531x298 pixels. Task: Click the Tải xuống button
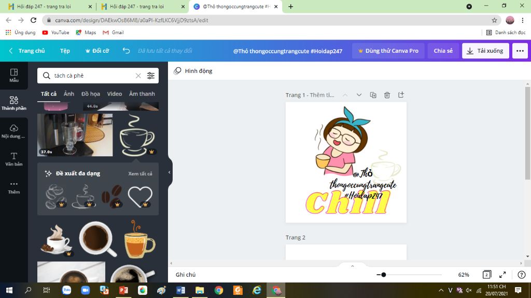tap(485, 50)
